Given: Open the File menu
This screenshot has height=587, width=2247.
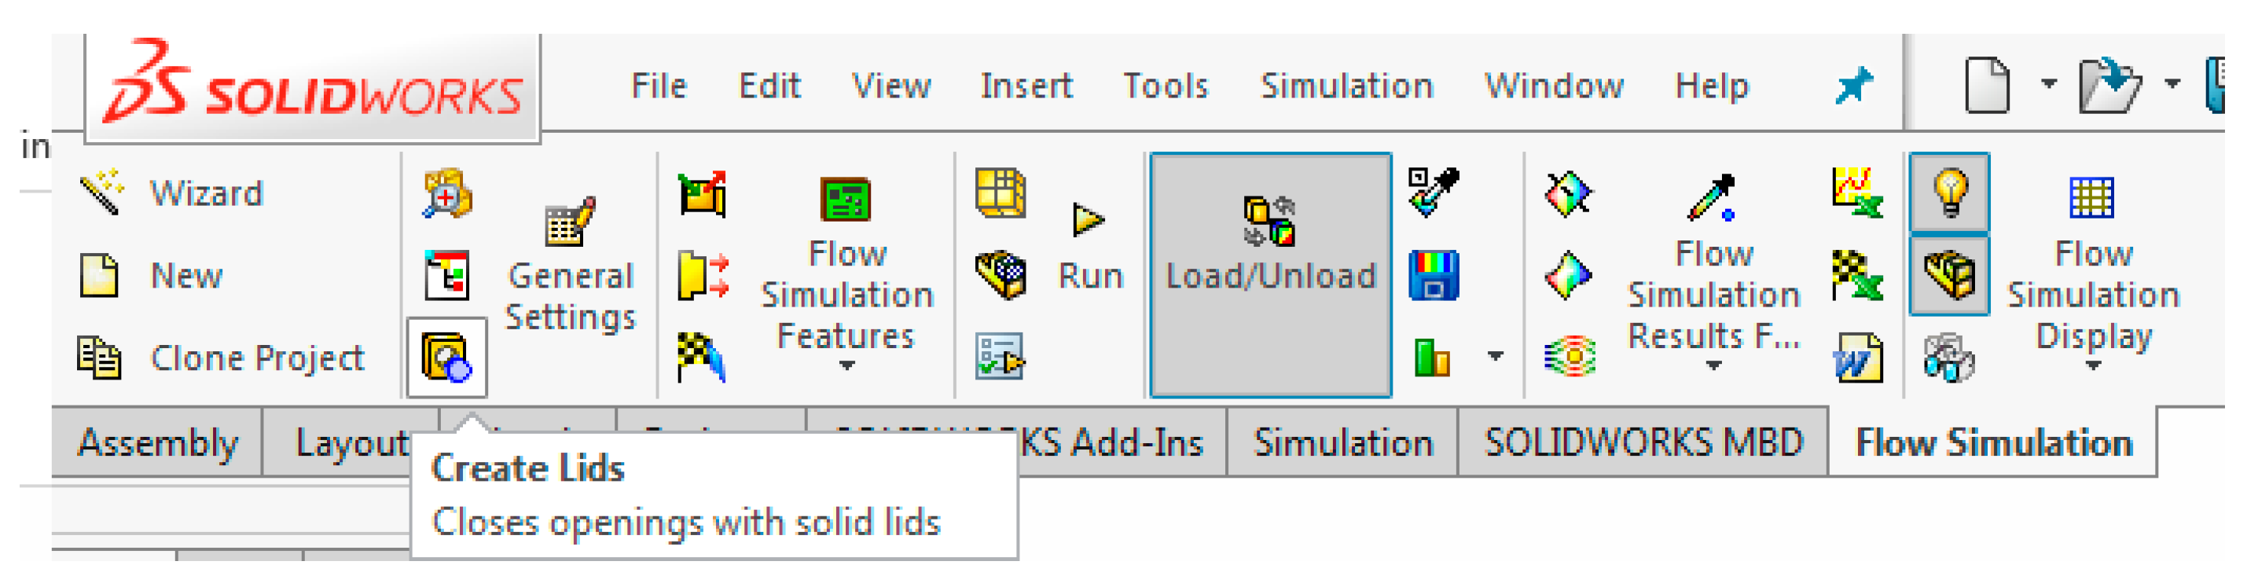Looking at the screenshot, I should coord(659,86).
